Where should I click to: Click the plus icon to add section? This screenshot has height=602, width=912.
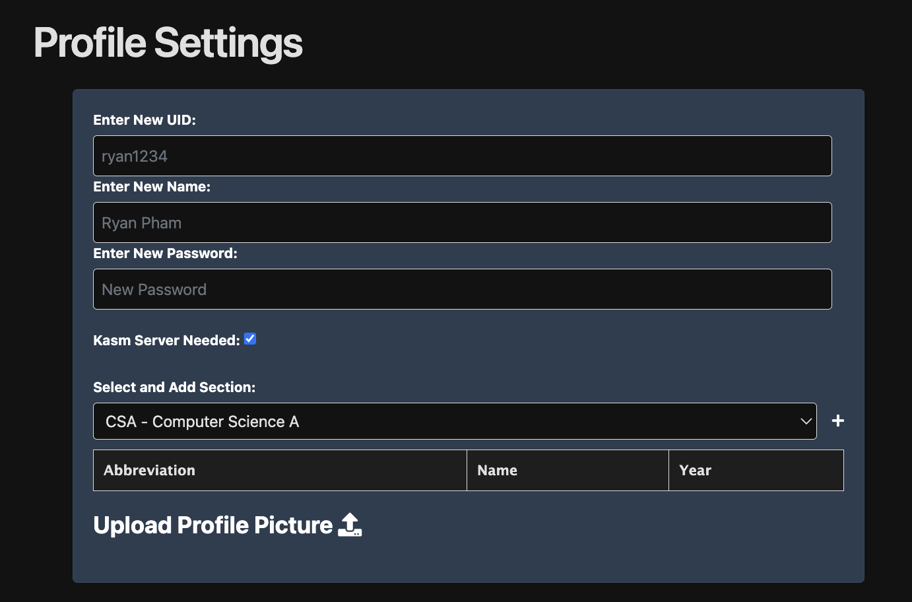(x=837, y=421)
